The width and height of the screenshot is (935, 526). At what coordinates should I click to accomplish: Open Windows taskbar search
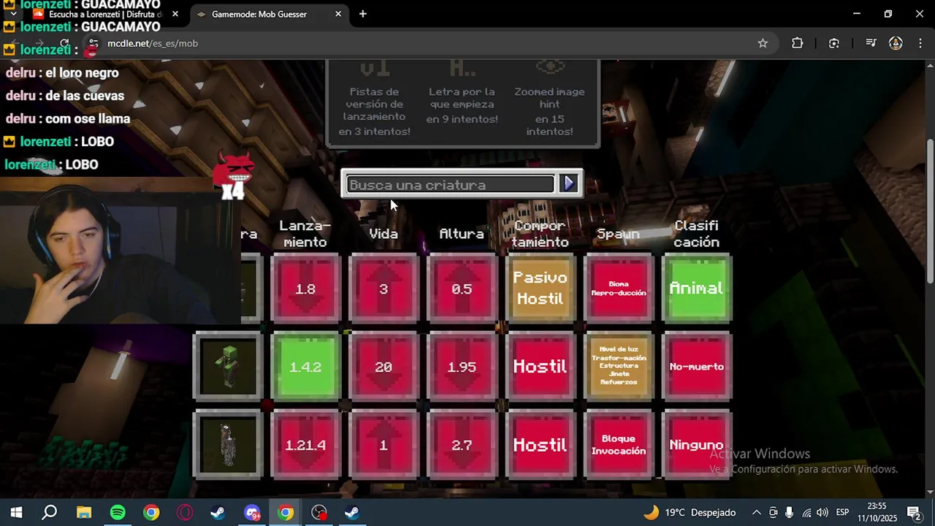pos(49,513)
